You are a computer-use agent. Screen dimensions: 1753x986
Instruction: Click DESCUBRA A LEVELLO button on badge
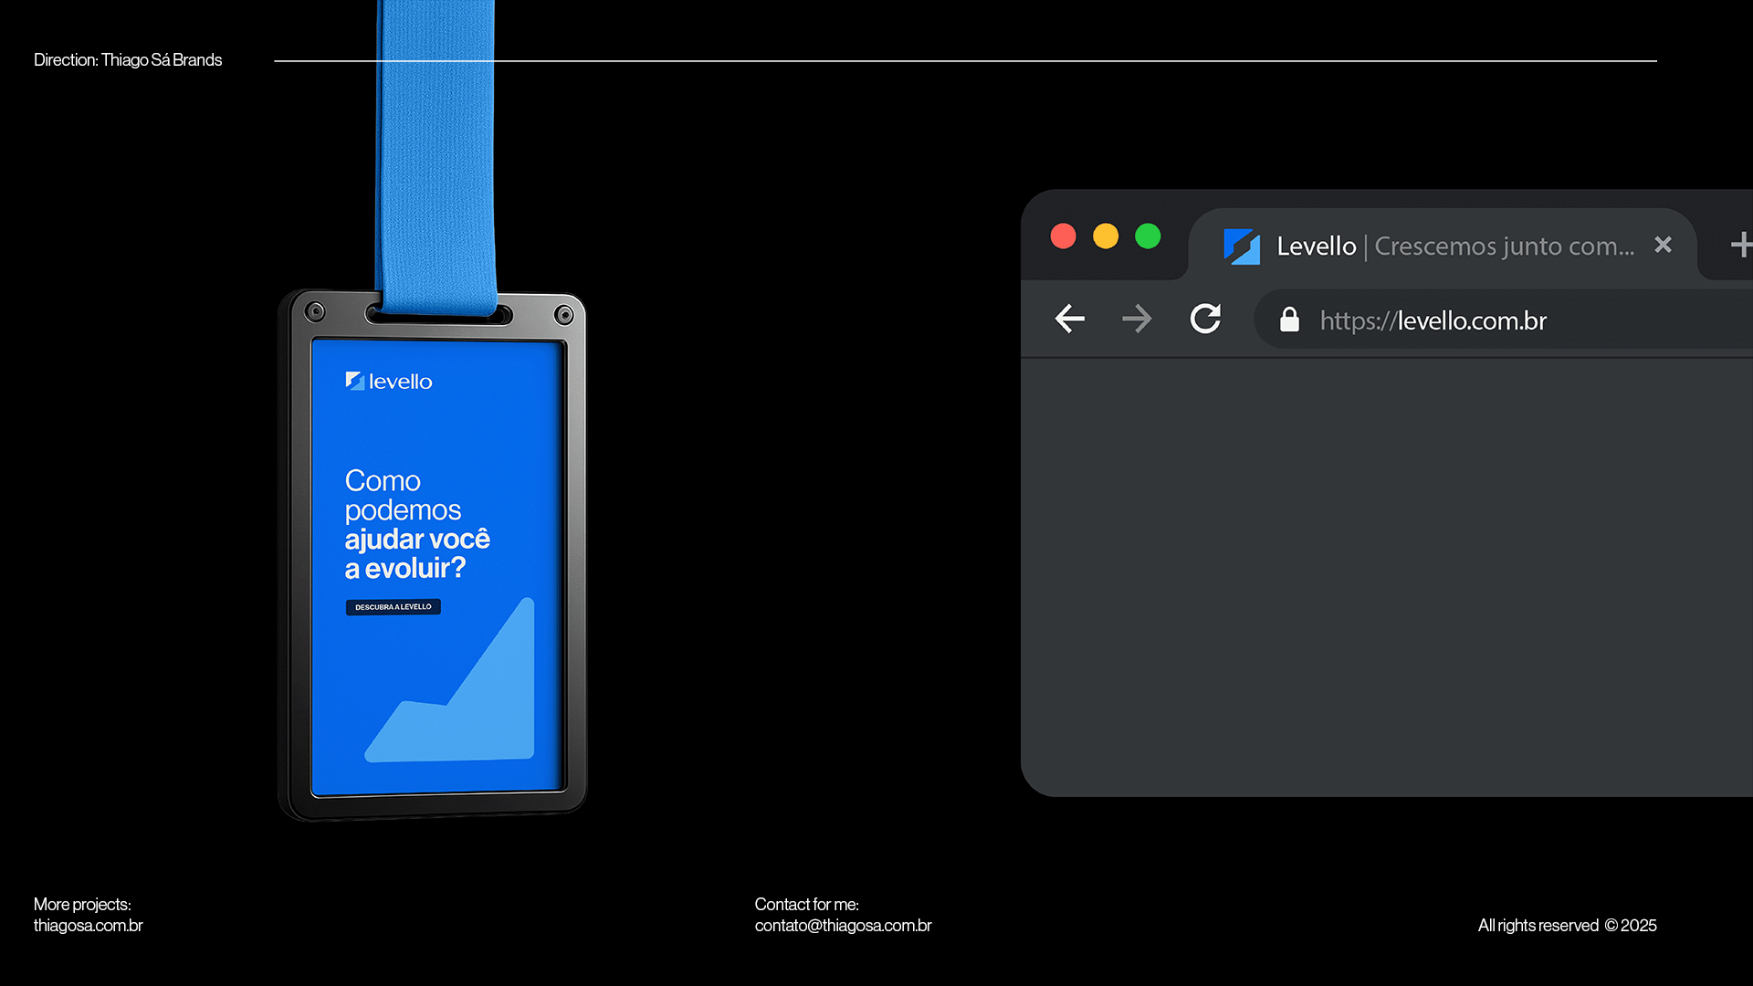pos(393,607)
